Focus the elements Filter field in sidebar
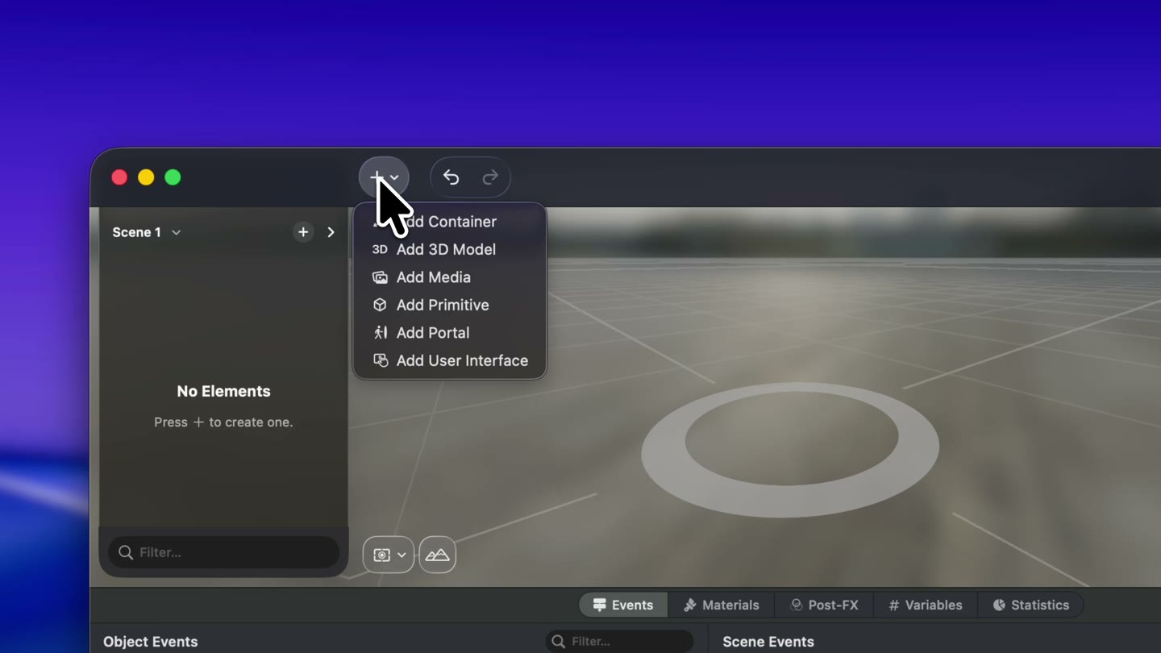This screenshot has height=653, width=1161. 223,552
